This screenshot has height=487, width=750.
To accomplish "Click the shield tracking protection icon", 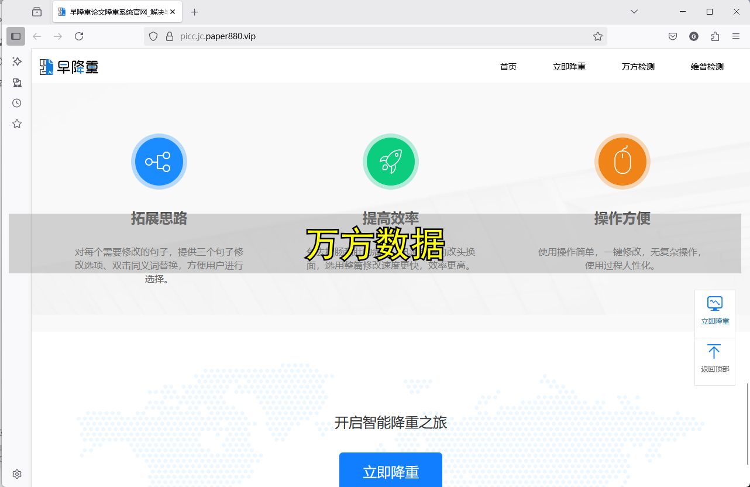I will 153,36.
